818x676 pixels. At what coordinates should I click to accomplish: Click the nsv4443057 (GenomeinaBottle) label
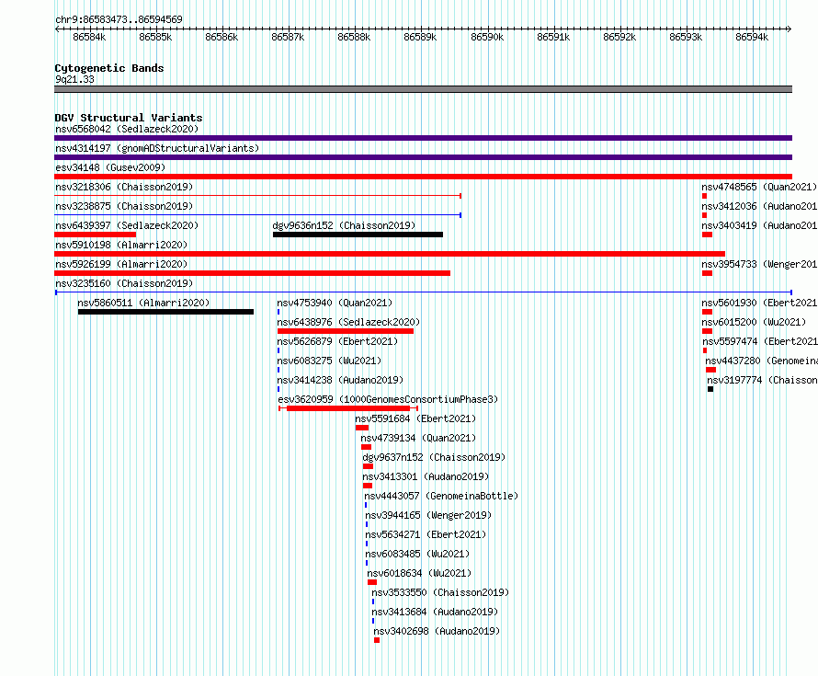pos(441,496)
